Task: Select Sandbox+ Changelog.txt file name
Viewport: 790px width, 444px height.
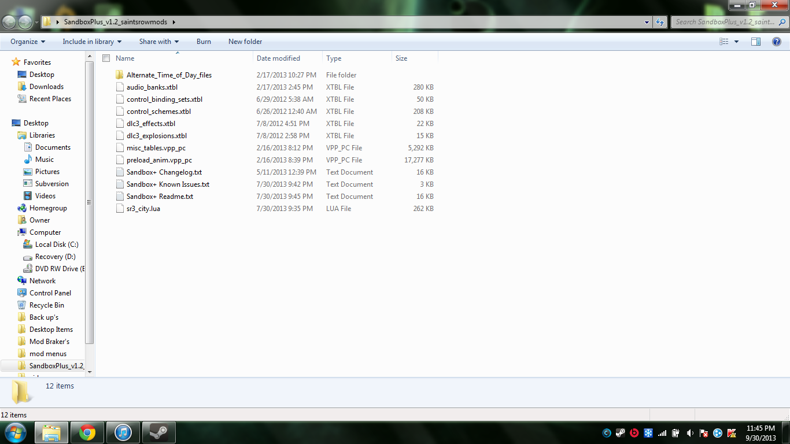Action: click(164, 172)
